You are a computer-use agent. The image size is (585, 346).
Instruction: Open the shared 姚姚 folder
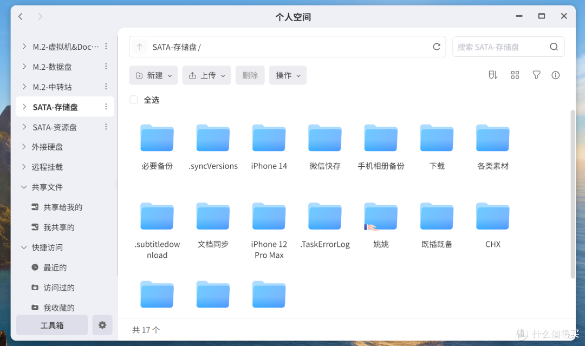[381, 216]
